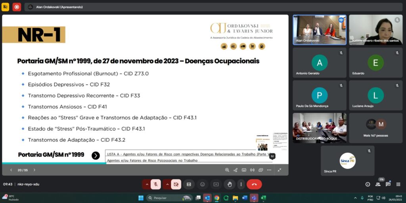The height and width of the screenshot is (203, 406).
Task: Click the red leave call button
Action: tap(254, 184)
